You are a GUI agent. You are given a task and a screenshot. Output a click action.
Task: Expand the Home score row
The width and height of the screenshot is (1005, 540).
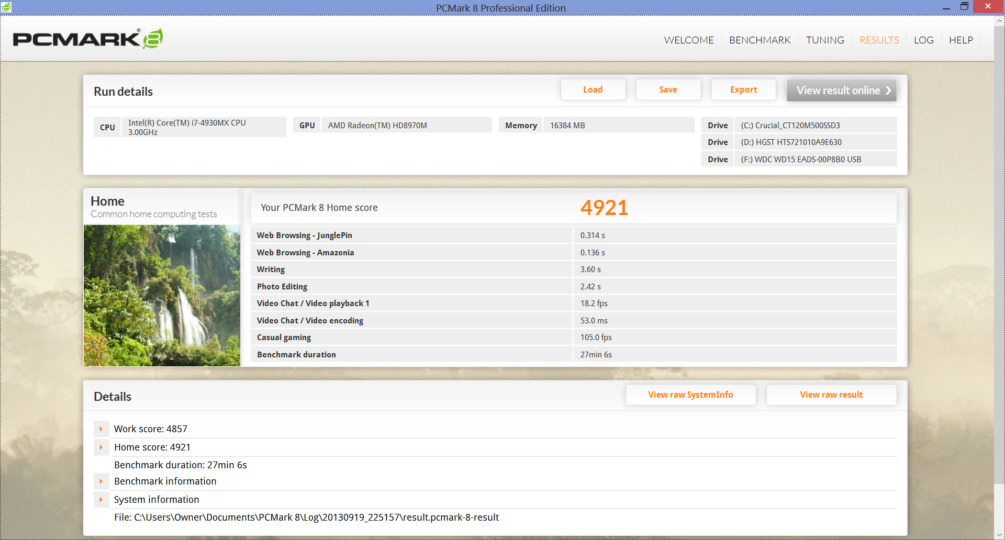click(x=101, y=447)
